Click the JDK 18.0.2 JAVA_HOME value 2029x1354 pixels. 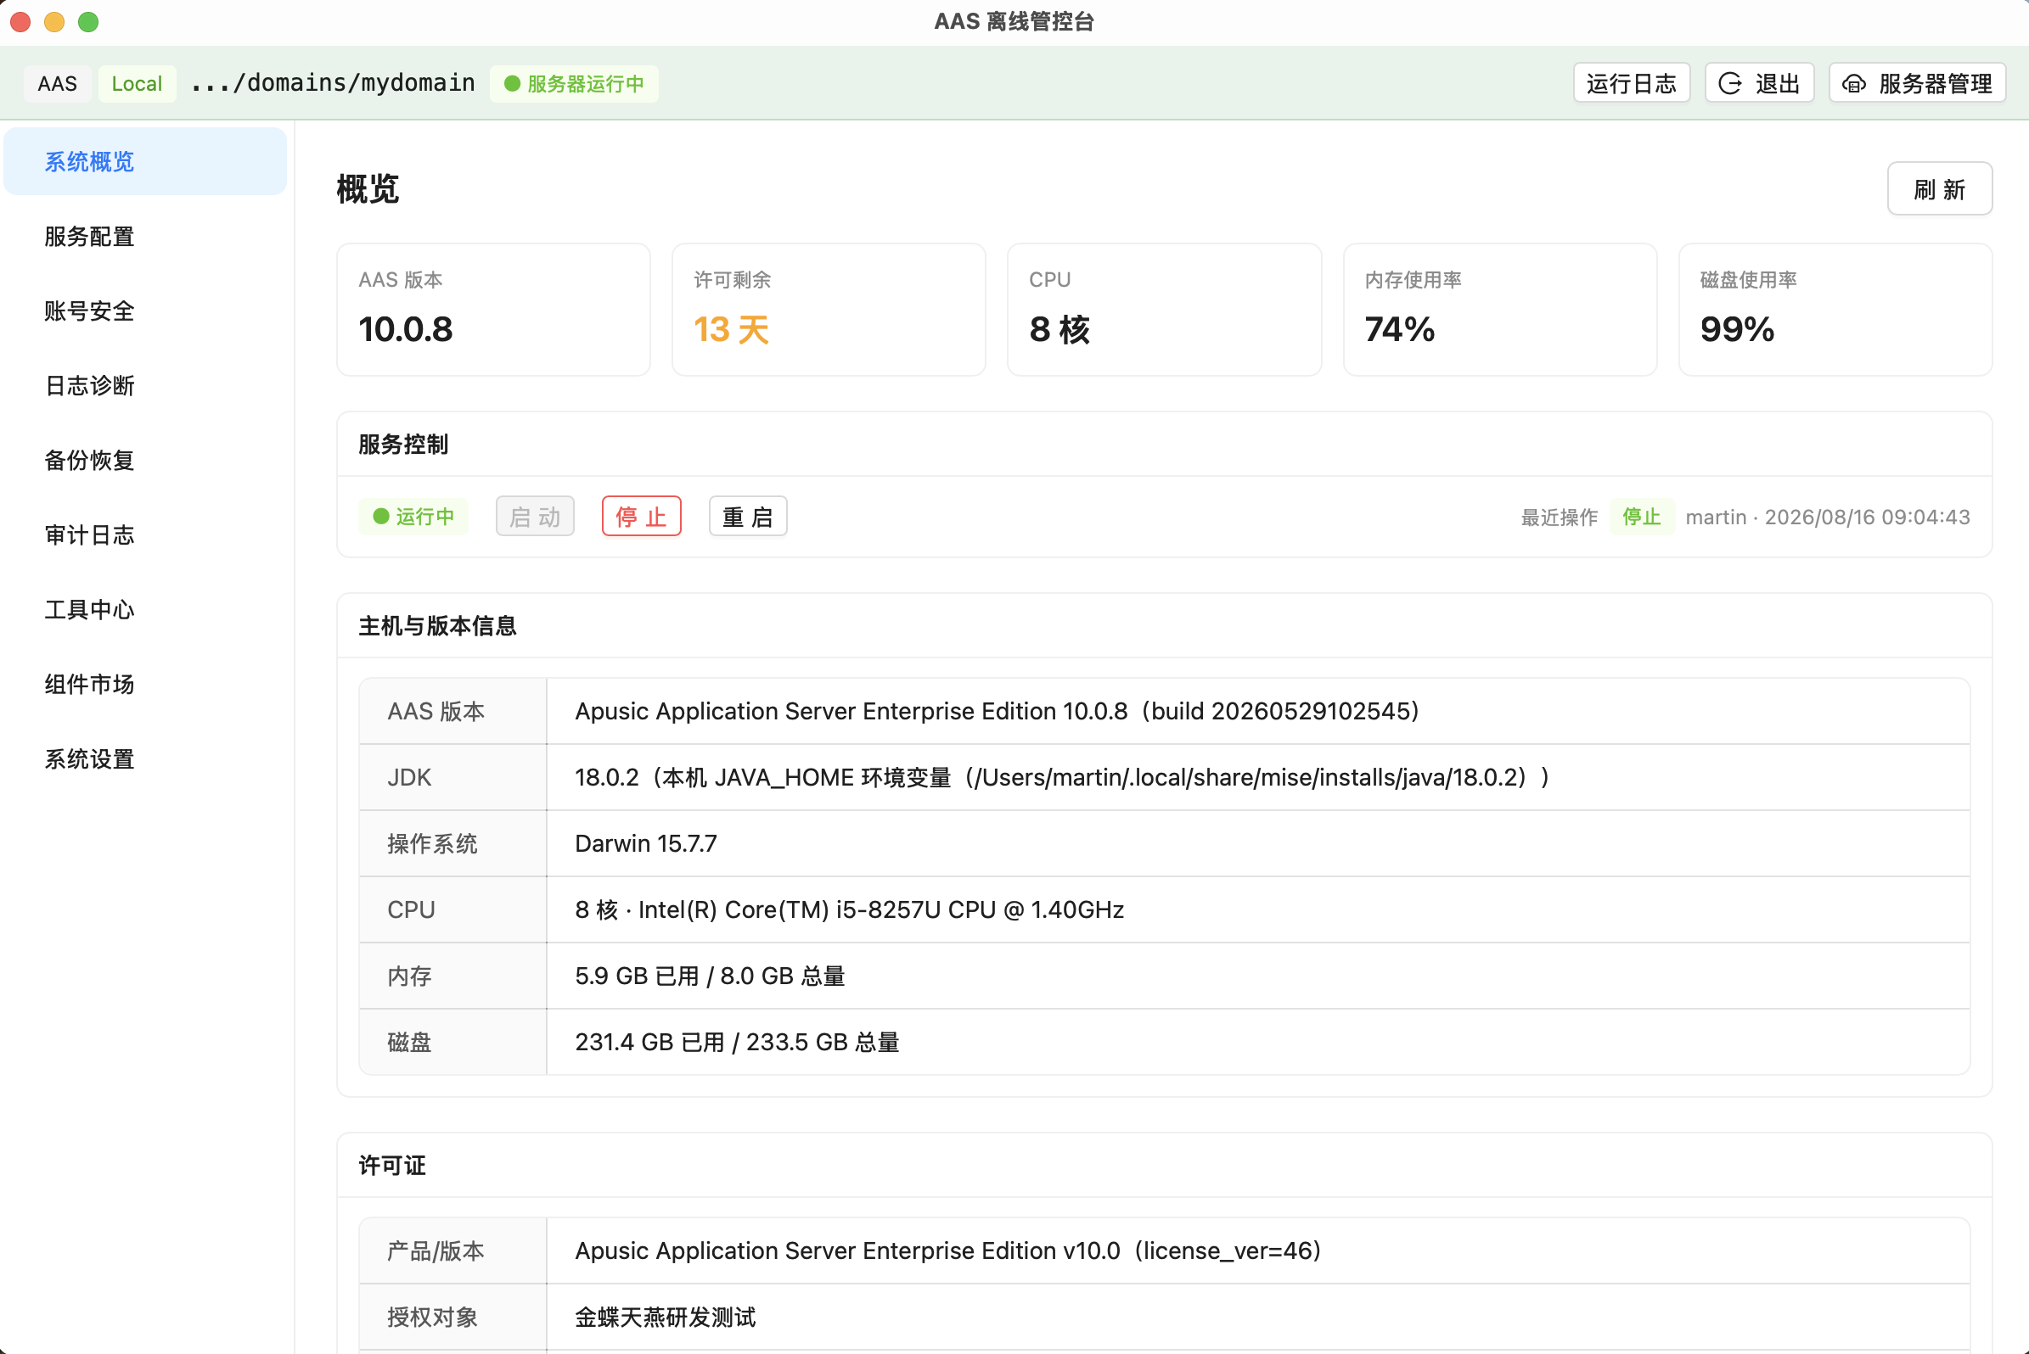[x=1063, y=778]
